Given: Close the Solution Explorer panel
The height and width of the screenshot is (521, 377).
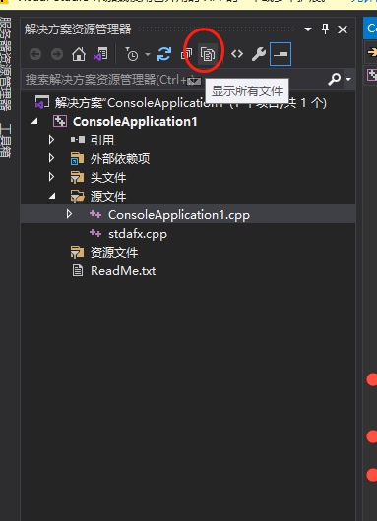Looking at the screenshot, I should pyautogui.click(x=343, y=29).
